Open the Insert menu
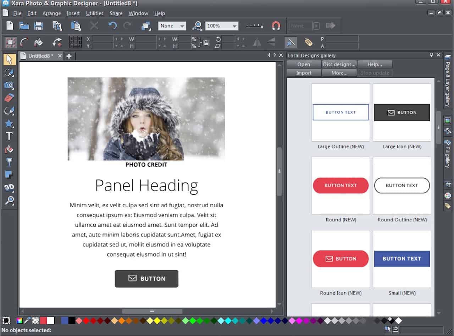 click(x=73, y=13)
